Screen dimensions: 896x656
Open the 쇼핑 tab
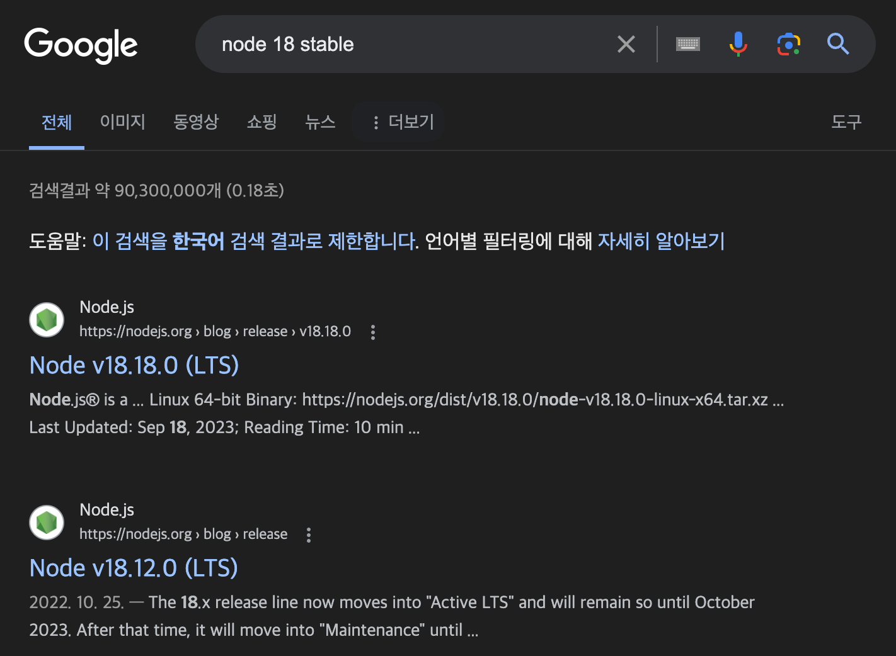tap(262, 122)
